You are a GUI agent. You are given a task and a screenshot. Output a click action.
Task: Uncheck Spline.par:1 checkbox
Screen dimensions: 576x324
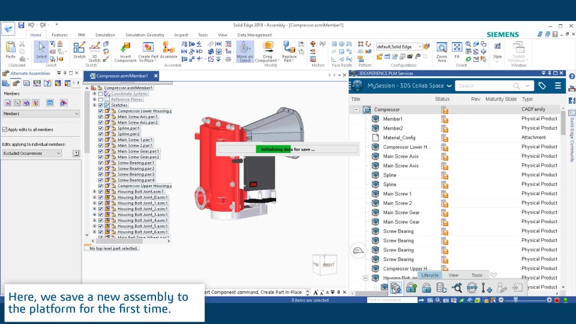[101, 128]
